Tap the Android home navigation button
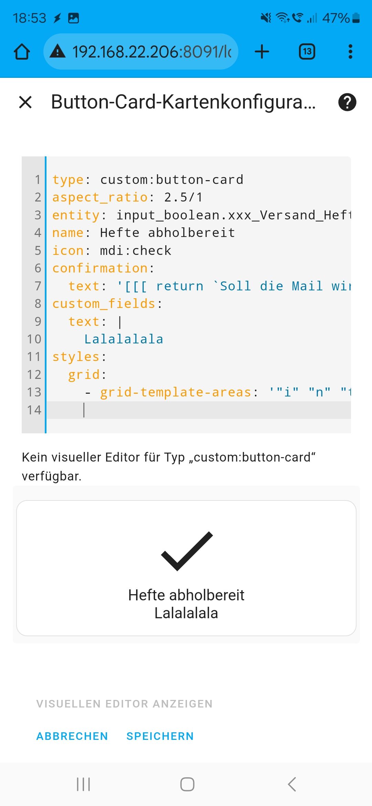The image size is (372, 806). (x=187, y=784)
